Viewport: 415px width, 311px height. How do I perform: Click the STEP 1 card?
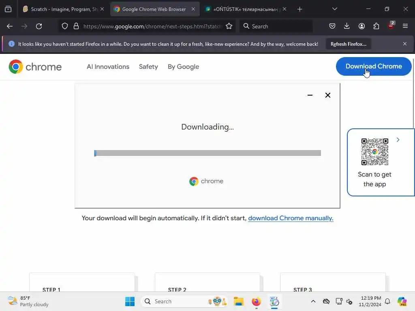[82, 282]
